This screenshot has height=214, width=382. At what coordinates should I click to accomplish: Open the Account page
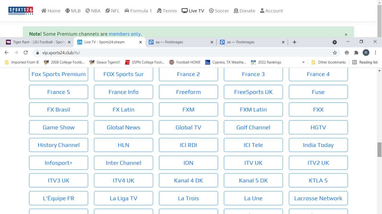(x=272, y=11)
